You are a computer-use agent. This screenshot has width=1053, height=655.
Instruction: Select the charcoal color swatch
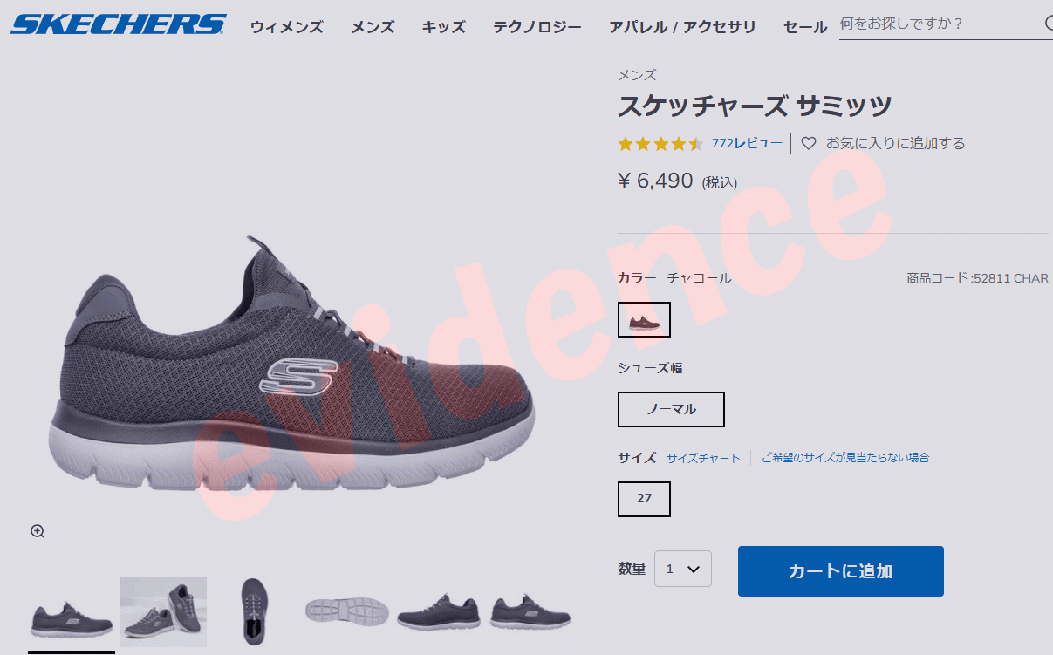644,320
